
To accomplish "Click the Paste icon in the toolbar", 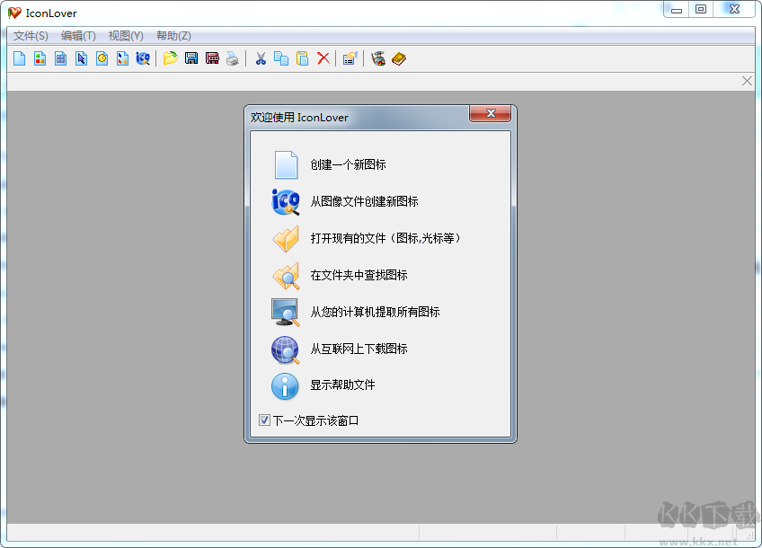I will (x=302, y=57).
